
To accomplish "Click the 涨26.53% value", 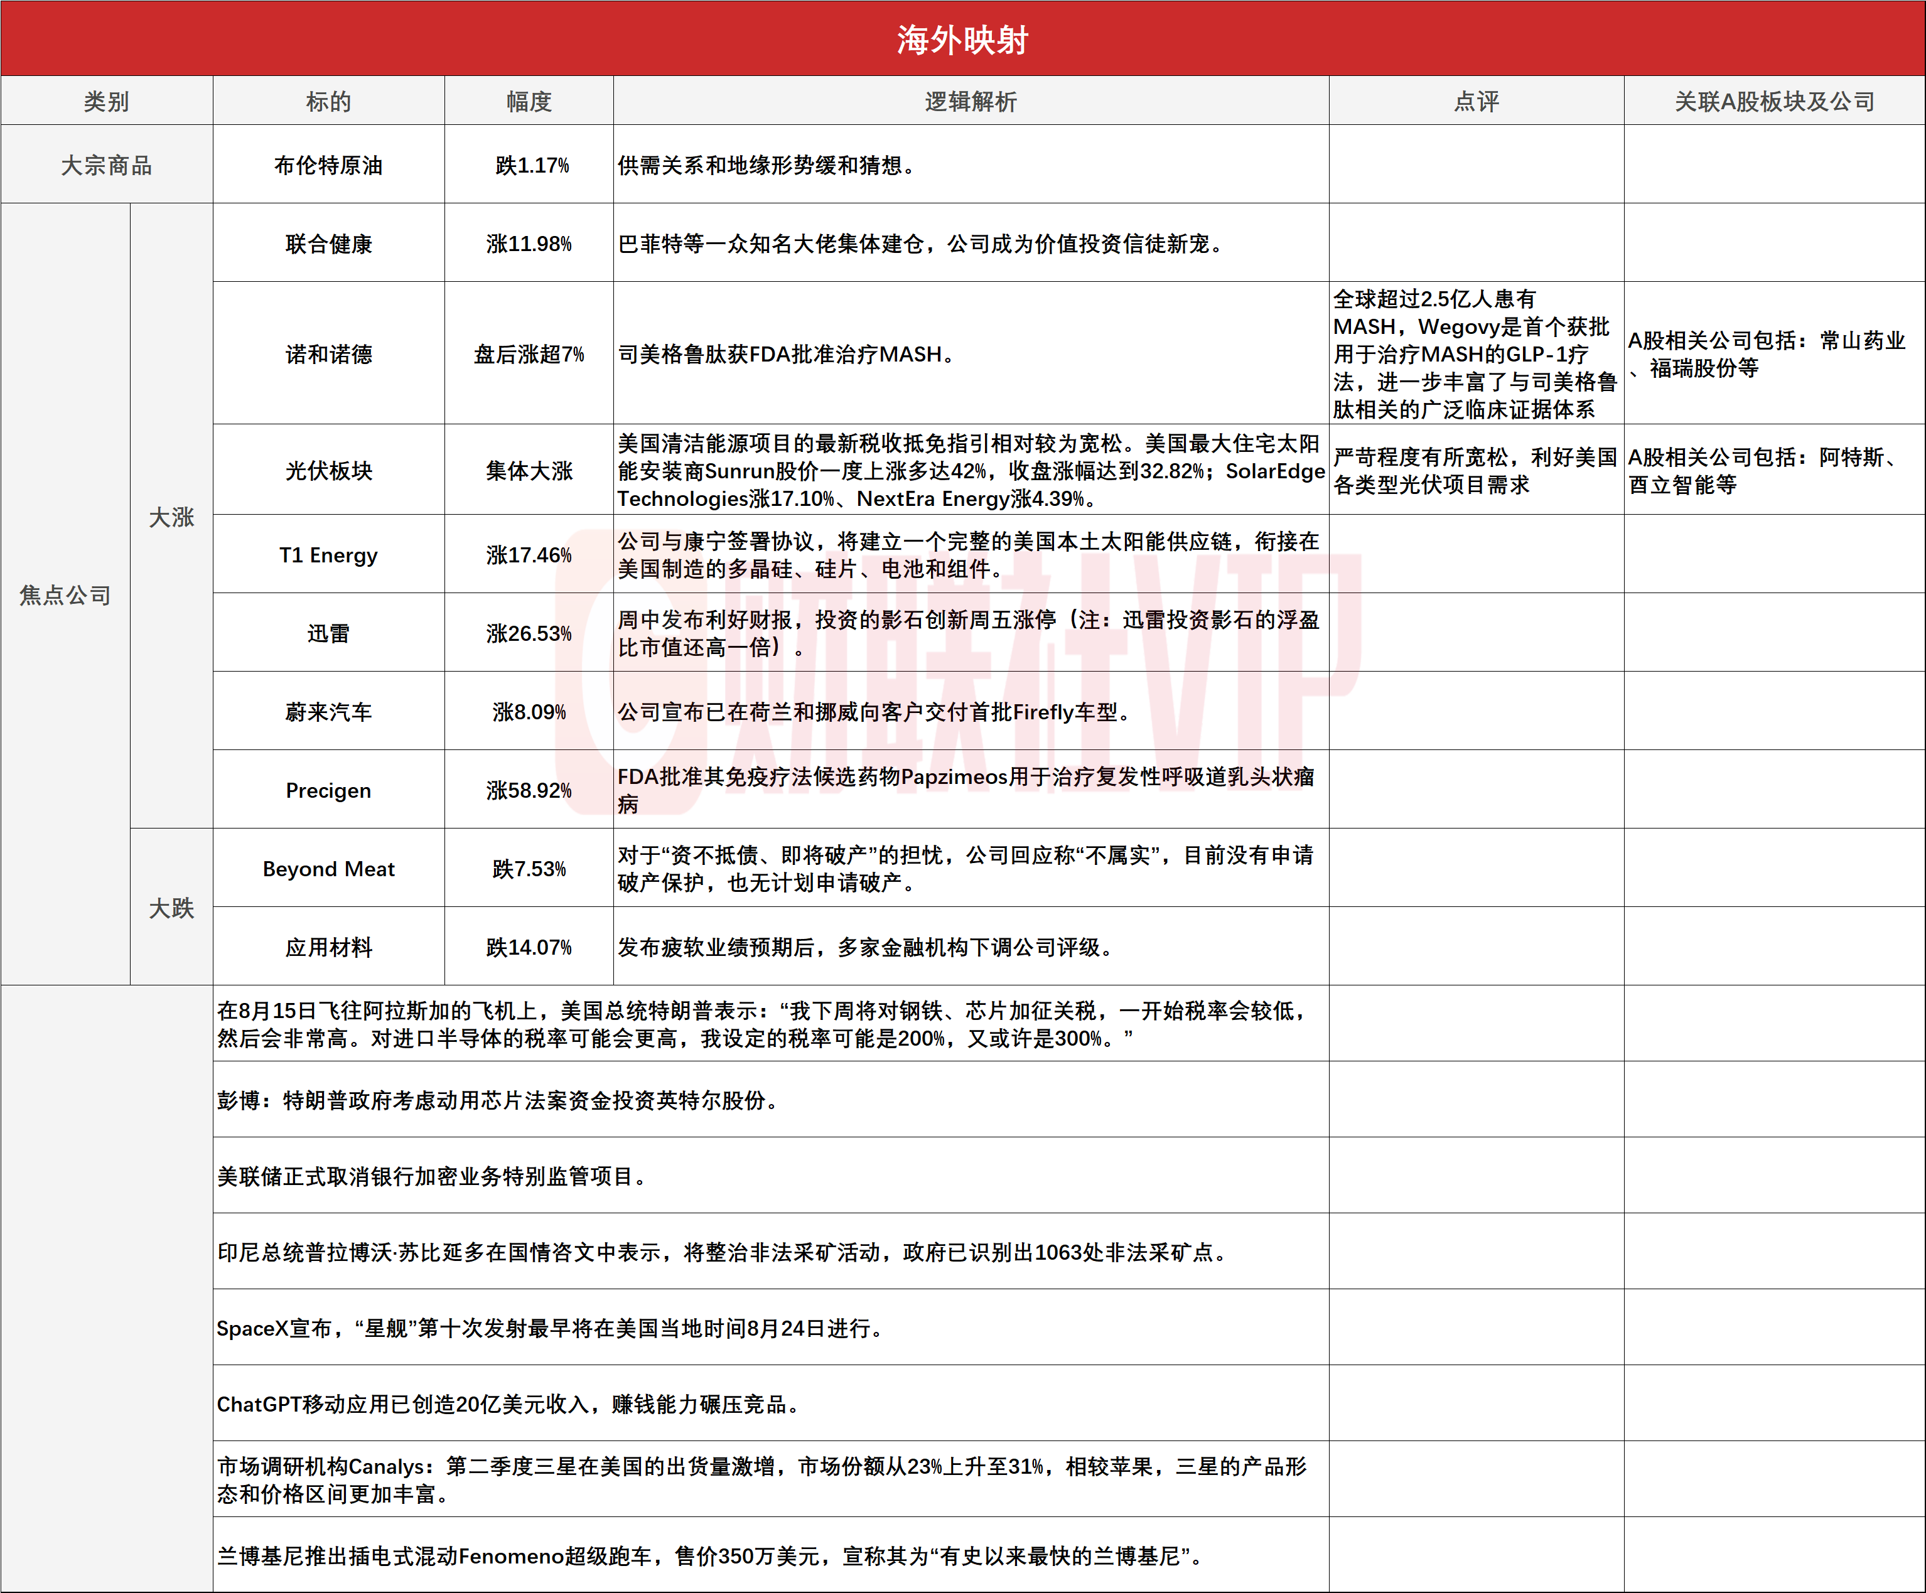I will (x=529, y=633).
